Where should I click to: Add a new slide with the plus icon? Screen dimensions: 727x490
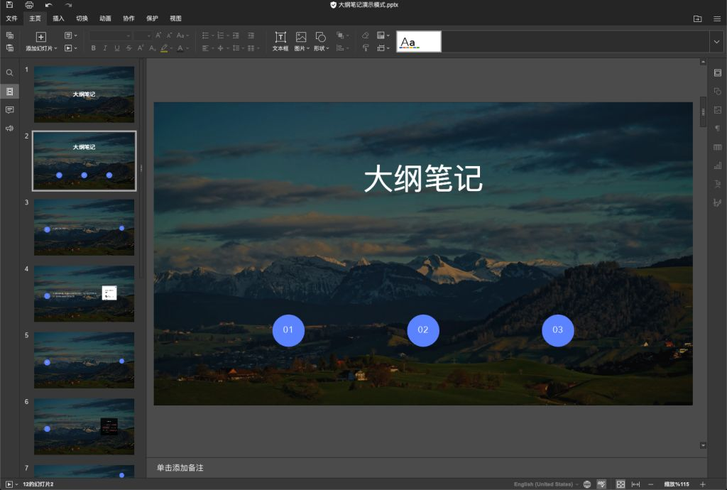click(40, 37)
